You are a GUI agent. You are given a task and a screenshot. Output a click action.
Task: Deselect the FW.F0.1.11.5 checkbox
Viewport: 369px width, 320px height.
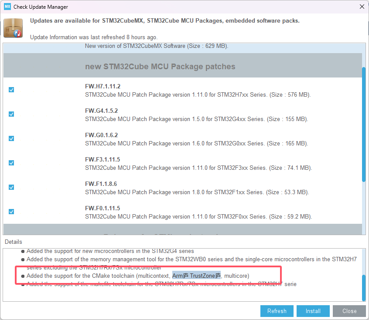[11, 212]
